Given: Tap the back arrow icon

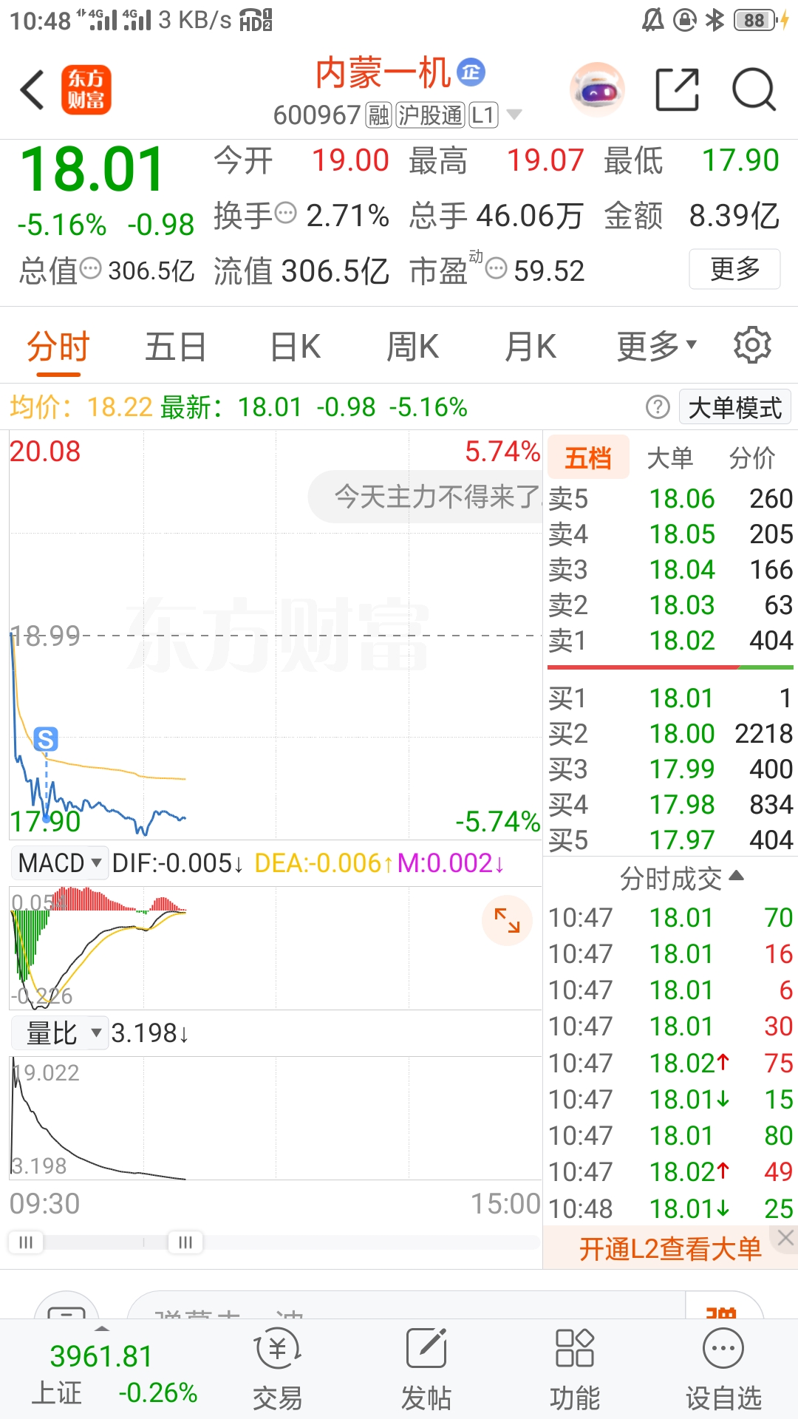Looking at the screenshot, I should click(x=33, y=90).
